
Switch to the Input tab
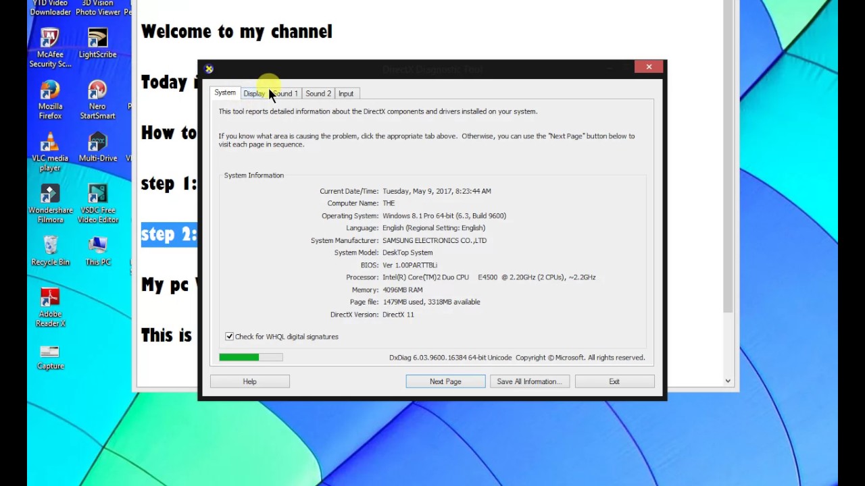coord(346,94)
